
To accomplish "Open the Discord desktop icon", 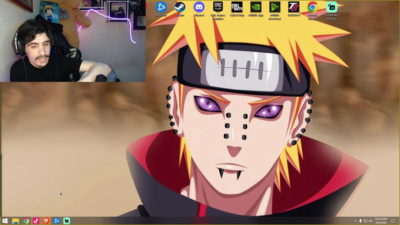I will [199, 9].
